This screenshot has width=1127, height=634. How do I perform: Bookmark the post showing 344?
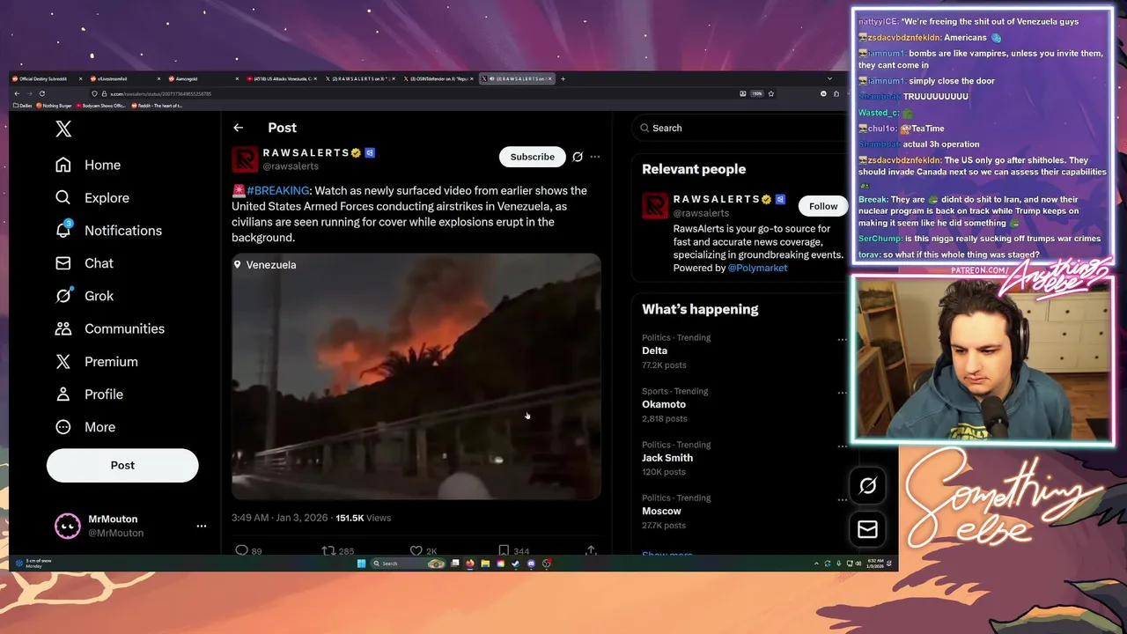[x=503, y=550]
